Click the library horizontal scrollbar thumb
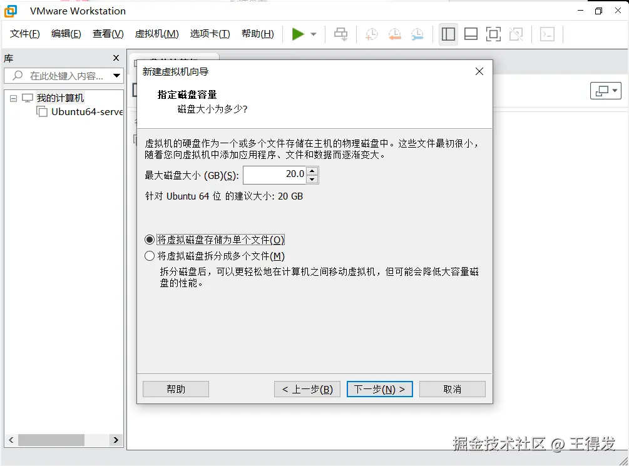Image resolution: width=629 pixels, height=466 pixels. pyautogui.click(x=51, y=440)
